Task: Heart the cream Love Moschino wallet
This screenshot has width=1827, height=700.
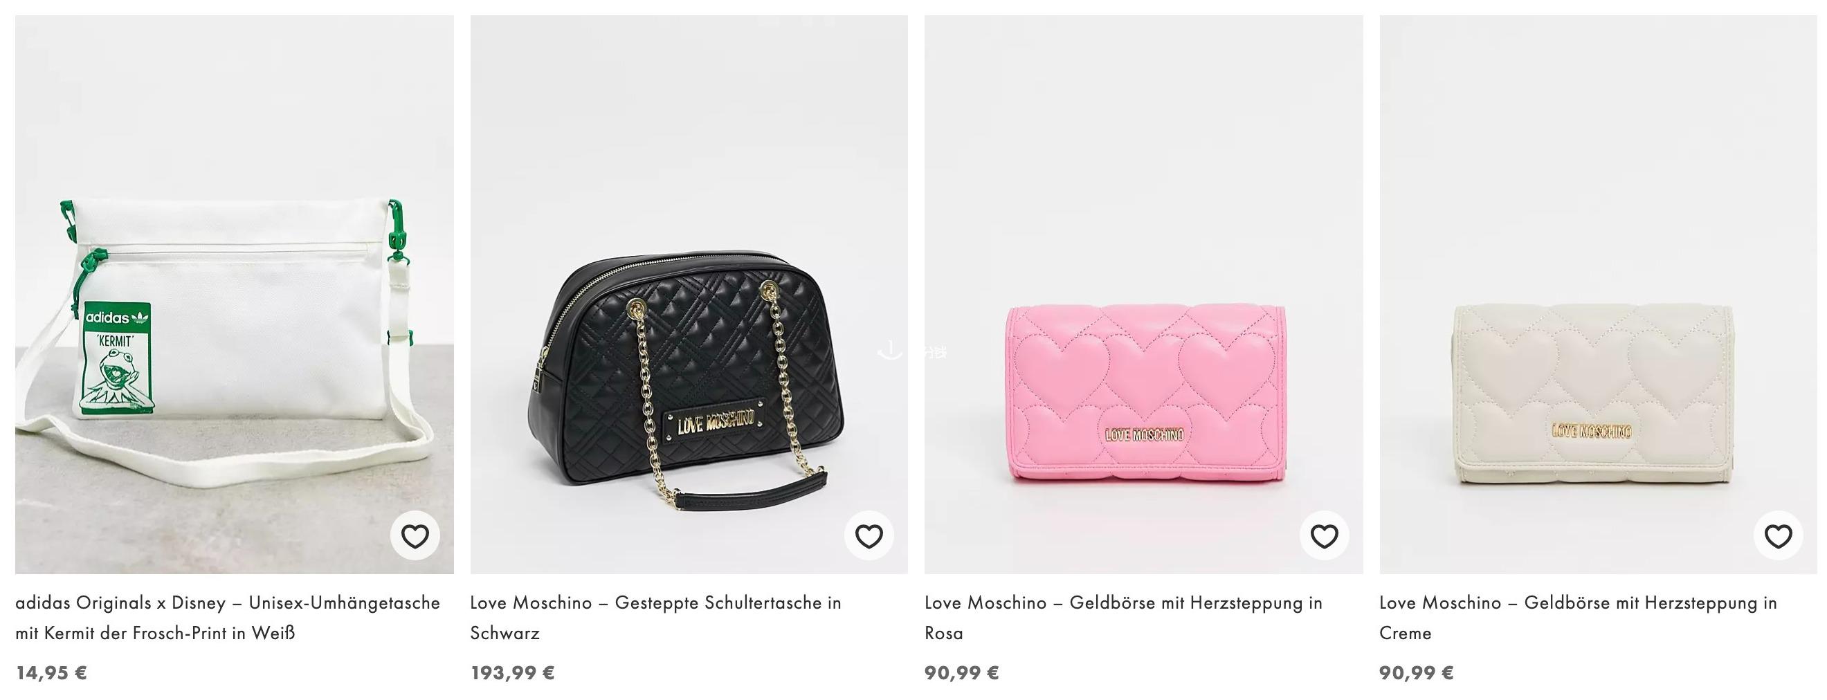Action: [x=1778, y=536]
